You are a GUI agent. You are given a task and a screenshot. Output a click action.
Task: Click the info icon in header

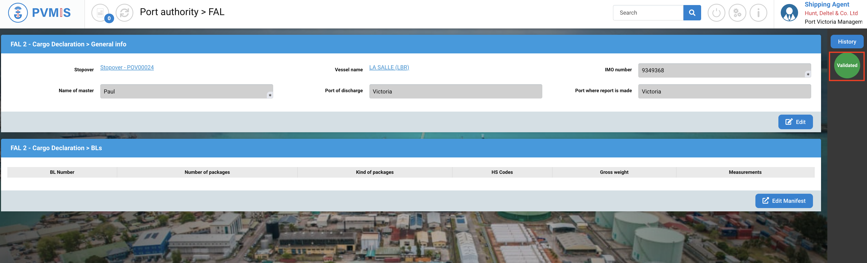[758, 13]
